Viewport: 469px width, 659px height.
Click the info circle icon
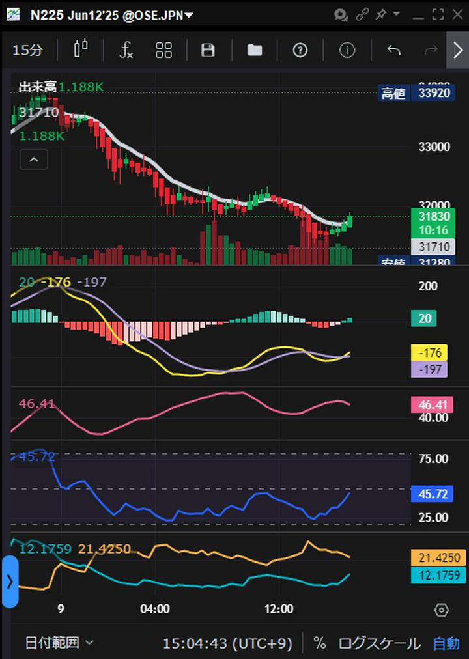point(347,50)
